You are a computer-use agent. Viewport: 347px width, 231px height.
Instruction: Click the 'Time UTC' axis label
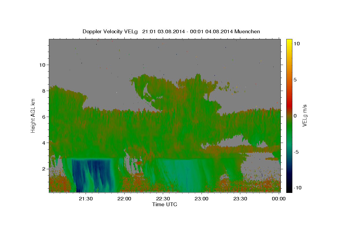click(165, 204)
